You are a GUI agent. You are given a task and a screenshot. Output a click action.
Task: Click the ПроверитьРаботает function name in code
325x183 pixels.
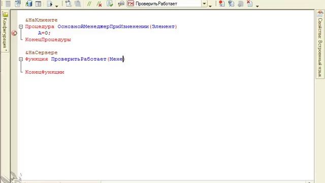point(79,59)
